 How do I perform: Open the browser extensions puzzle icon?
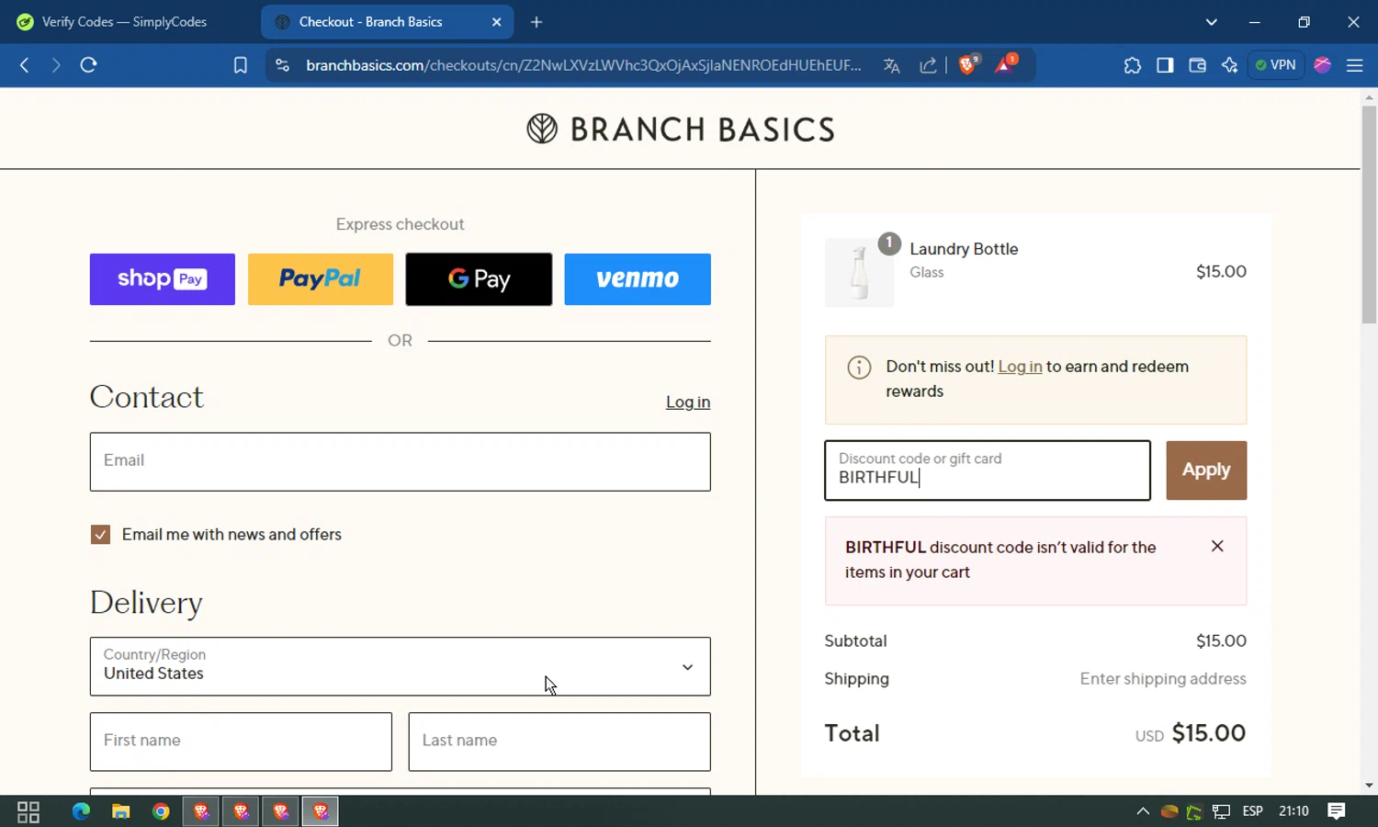click(1132, 65)
